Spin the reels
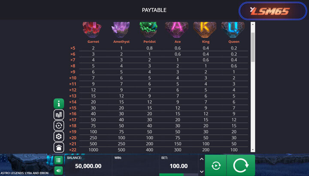The image size is (309, 176). tap(241, 165)
